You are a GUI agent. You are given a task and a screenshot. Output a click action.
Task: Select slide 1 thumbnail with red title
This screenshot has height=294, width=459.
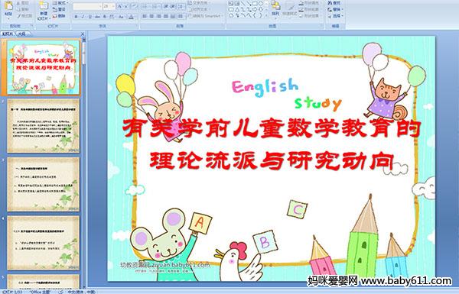click(44, 67)
